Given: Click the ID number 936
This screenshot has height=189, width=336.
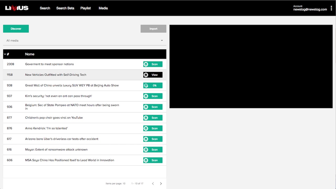Looking at the screenshot, I should pyautogui.click(x=9, y=107).
